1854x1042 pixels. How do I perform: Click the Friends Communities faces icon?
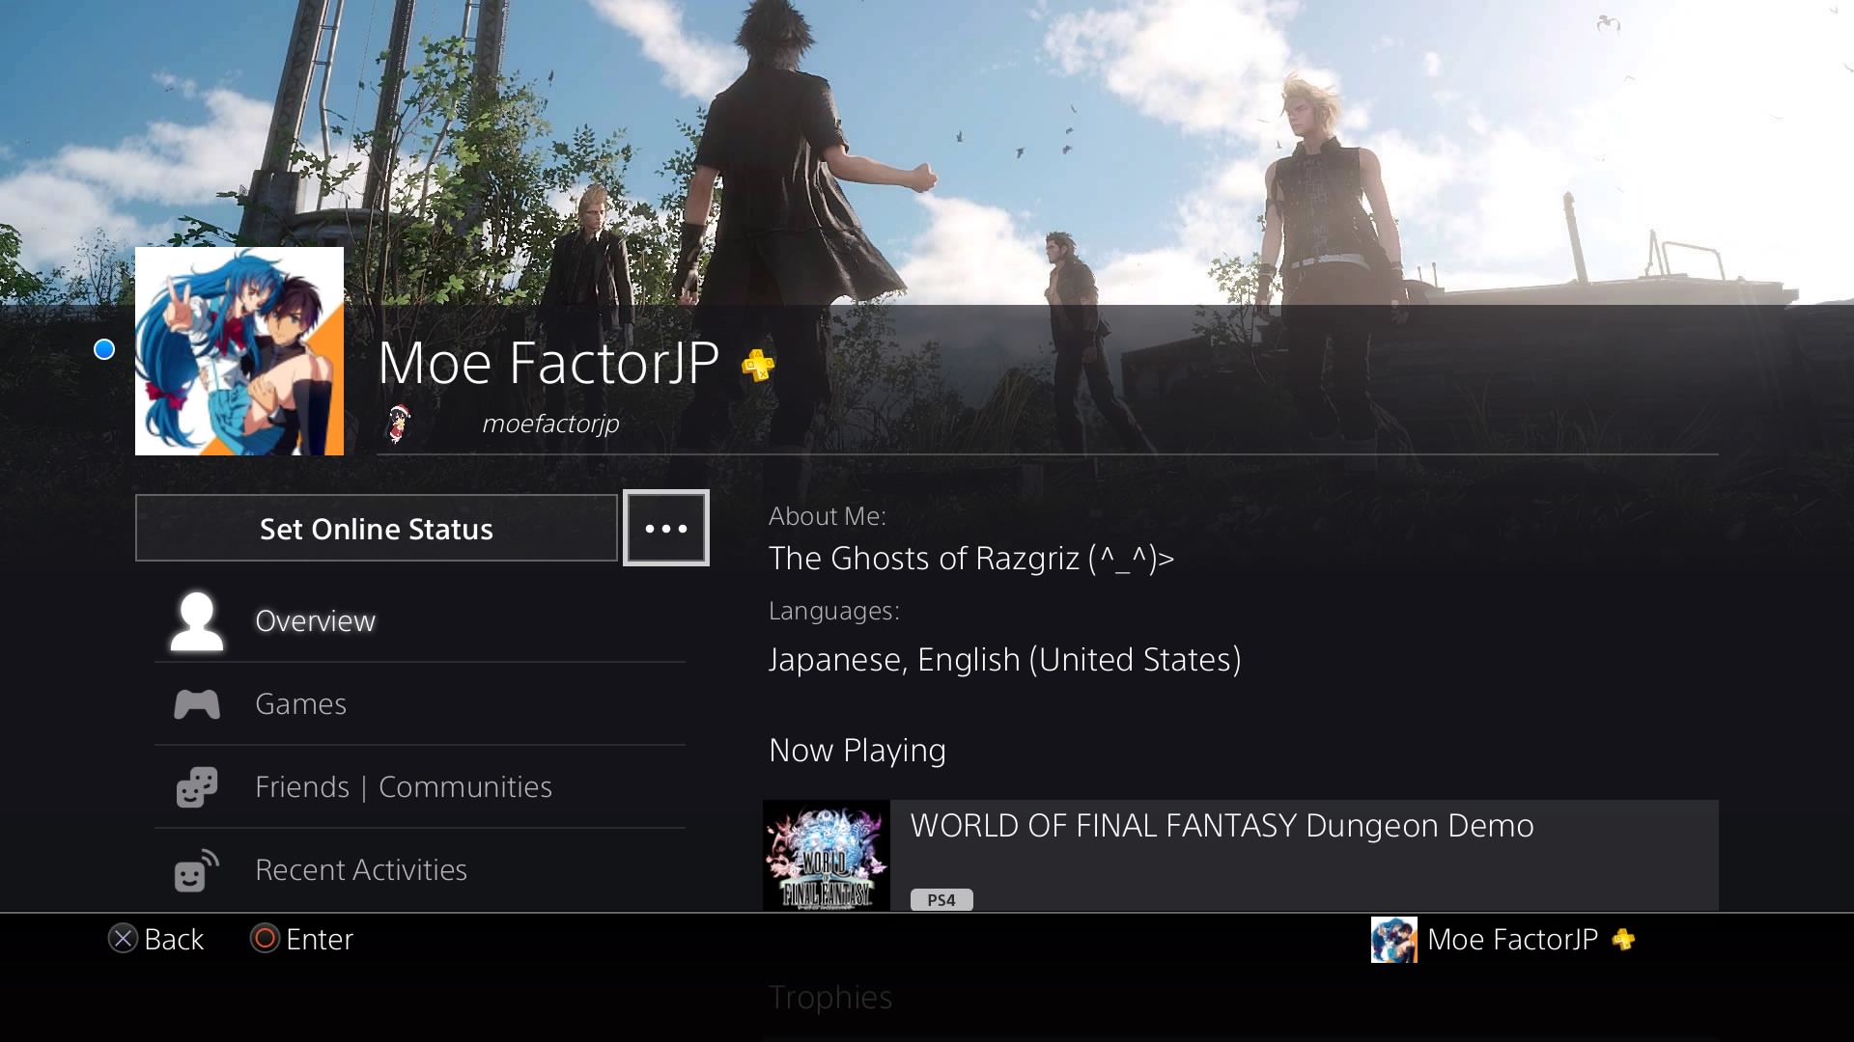(197, 787)
